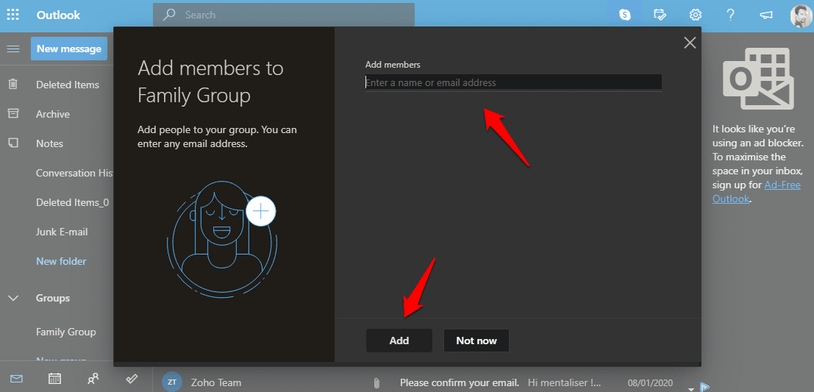The width and height of the screenshot is (814, 392).
Task: Open the Archive folder
Action: coord(52,114)
